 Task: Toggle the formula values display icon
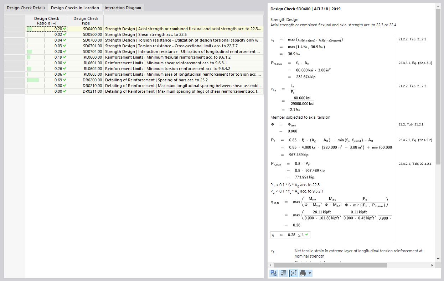(294, 273)
